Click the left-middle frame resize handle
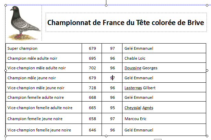Image resolution: width=211 pixels, height=140 pixels. (5, 70)
